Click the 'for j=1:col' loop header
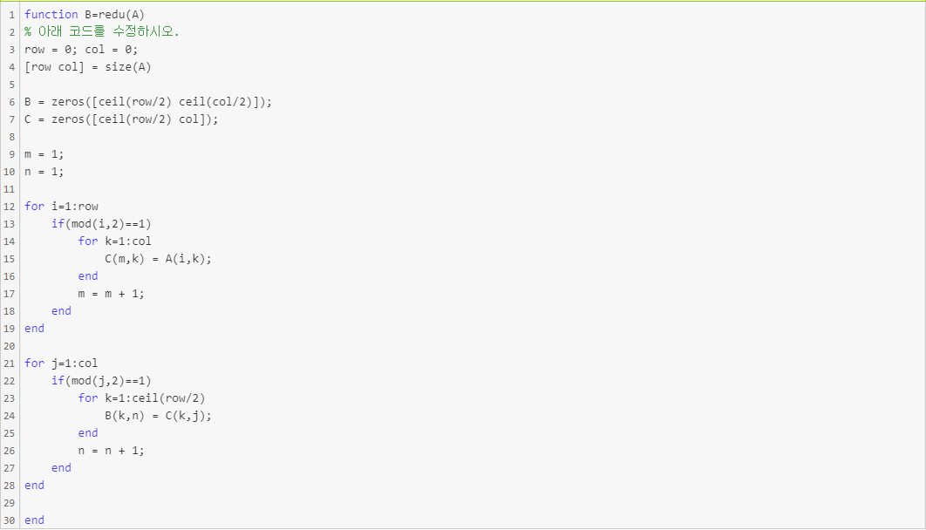The image size is (926, 530). coord(61,364)
